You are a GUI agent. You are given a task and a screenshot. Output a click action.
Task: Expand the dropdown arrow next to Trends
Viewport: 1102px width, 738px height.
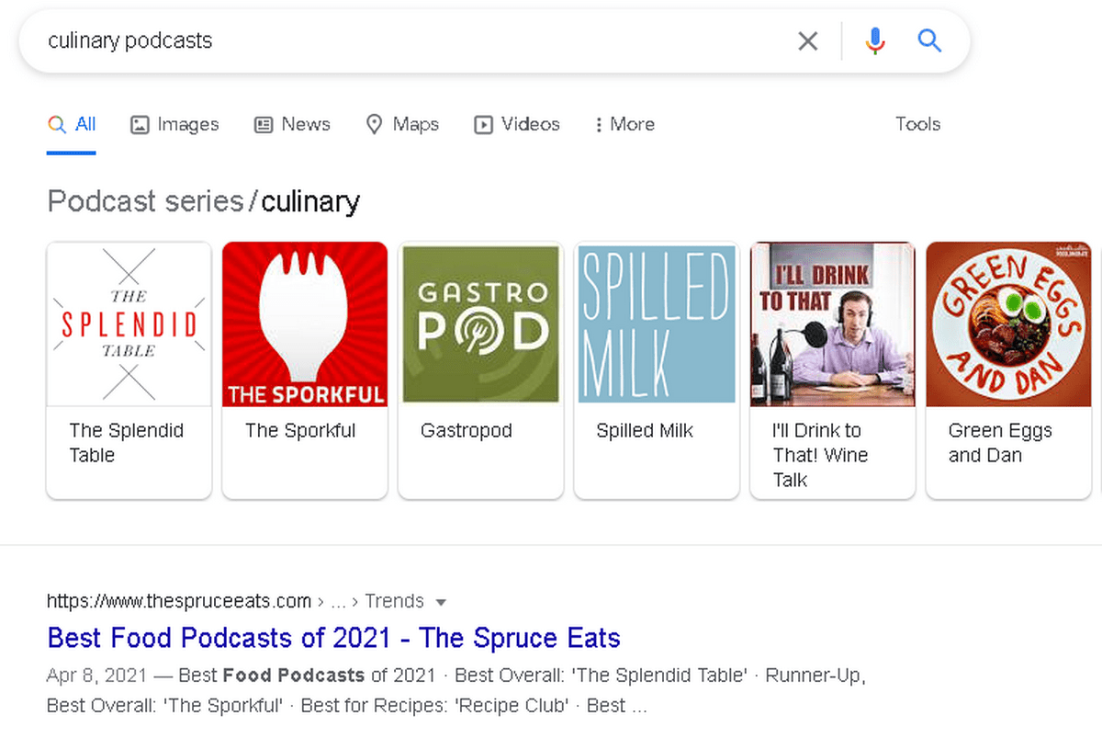click(441, 603)
